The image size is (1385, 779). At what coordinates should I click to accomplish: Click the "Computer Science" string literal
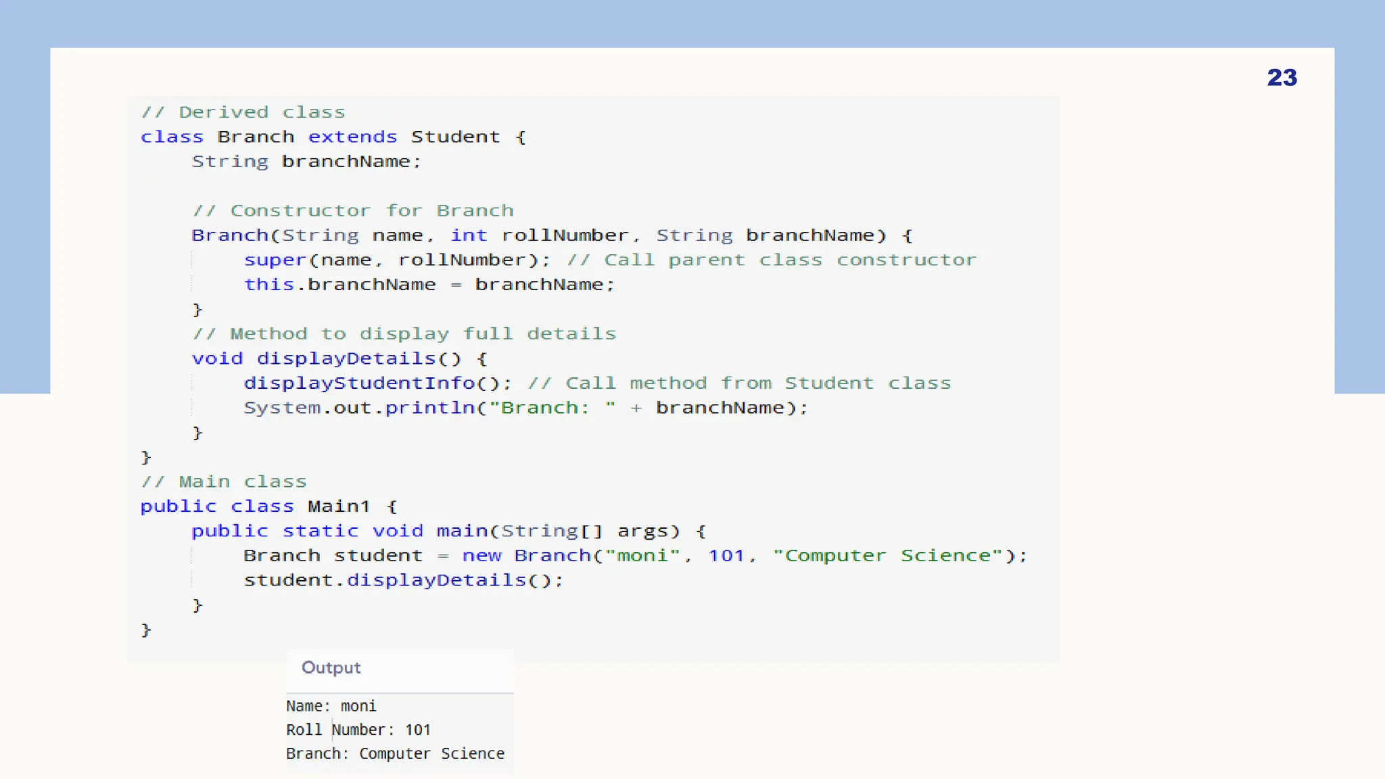[x=887, y=556]
